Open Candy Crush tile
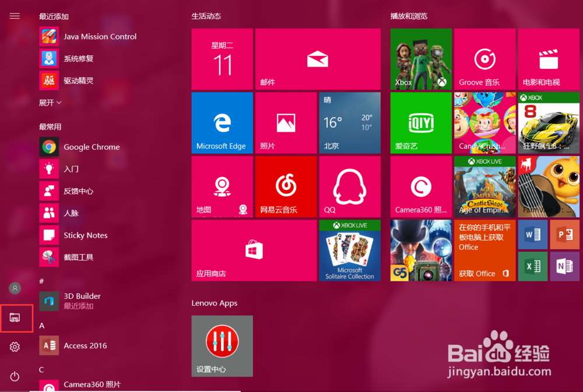Image resolution: width=583 pixels, height=392 pixels. [x=485, y=123]
